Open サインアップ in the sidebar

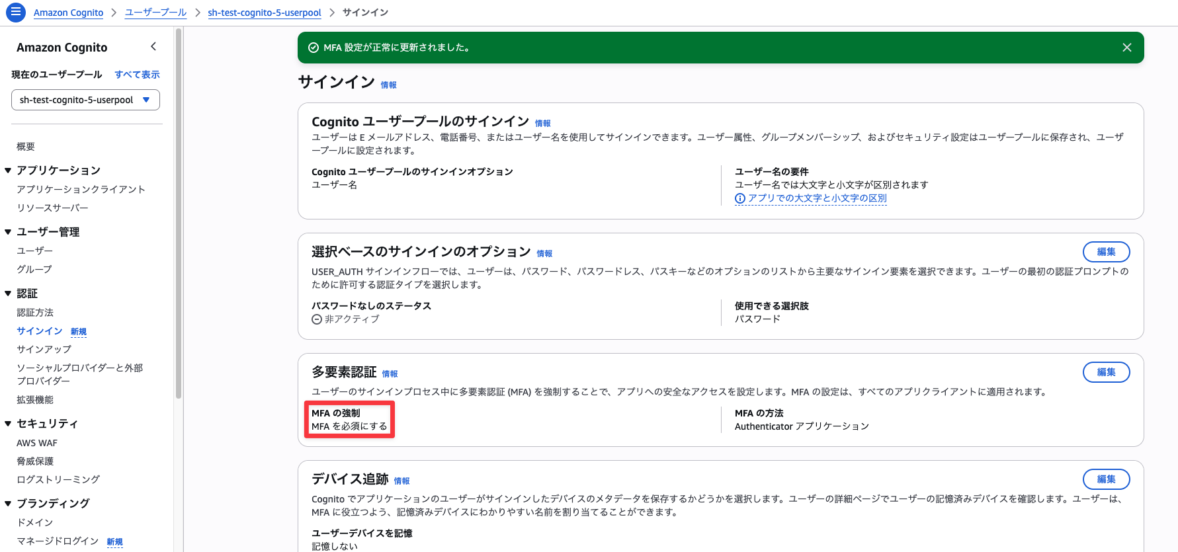pyautogui.click(x=44, y=350)
